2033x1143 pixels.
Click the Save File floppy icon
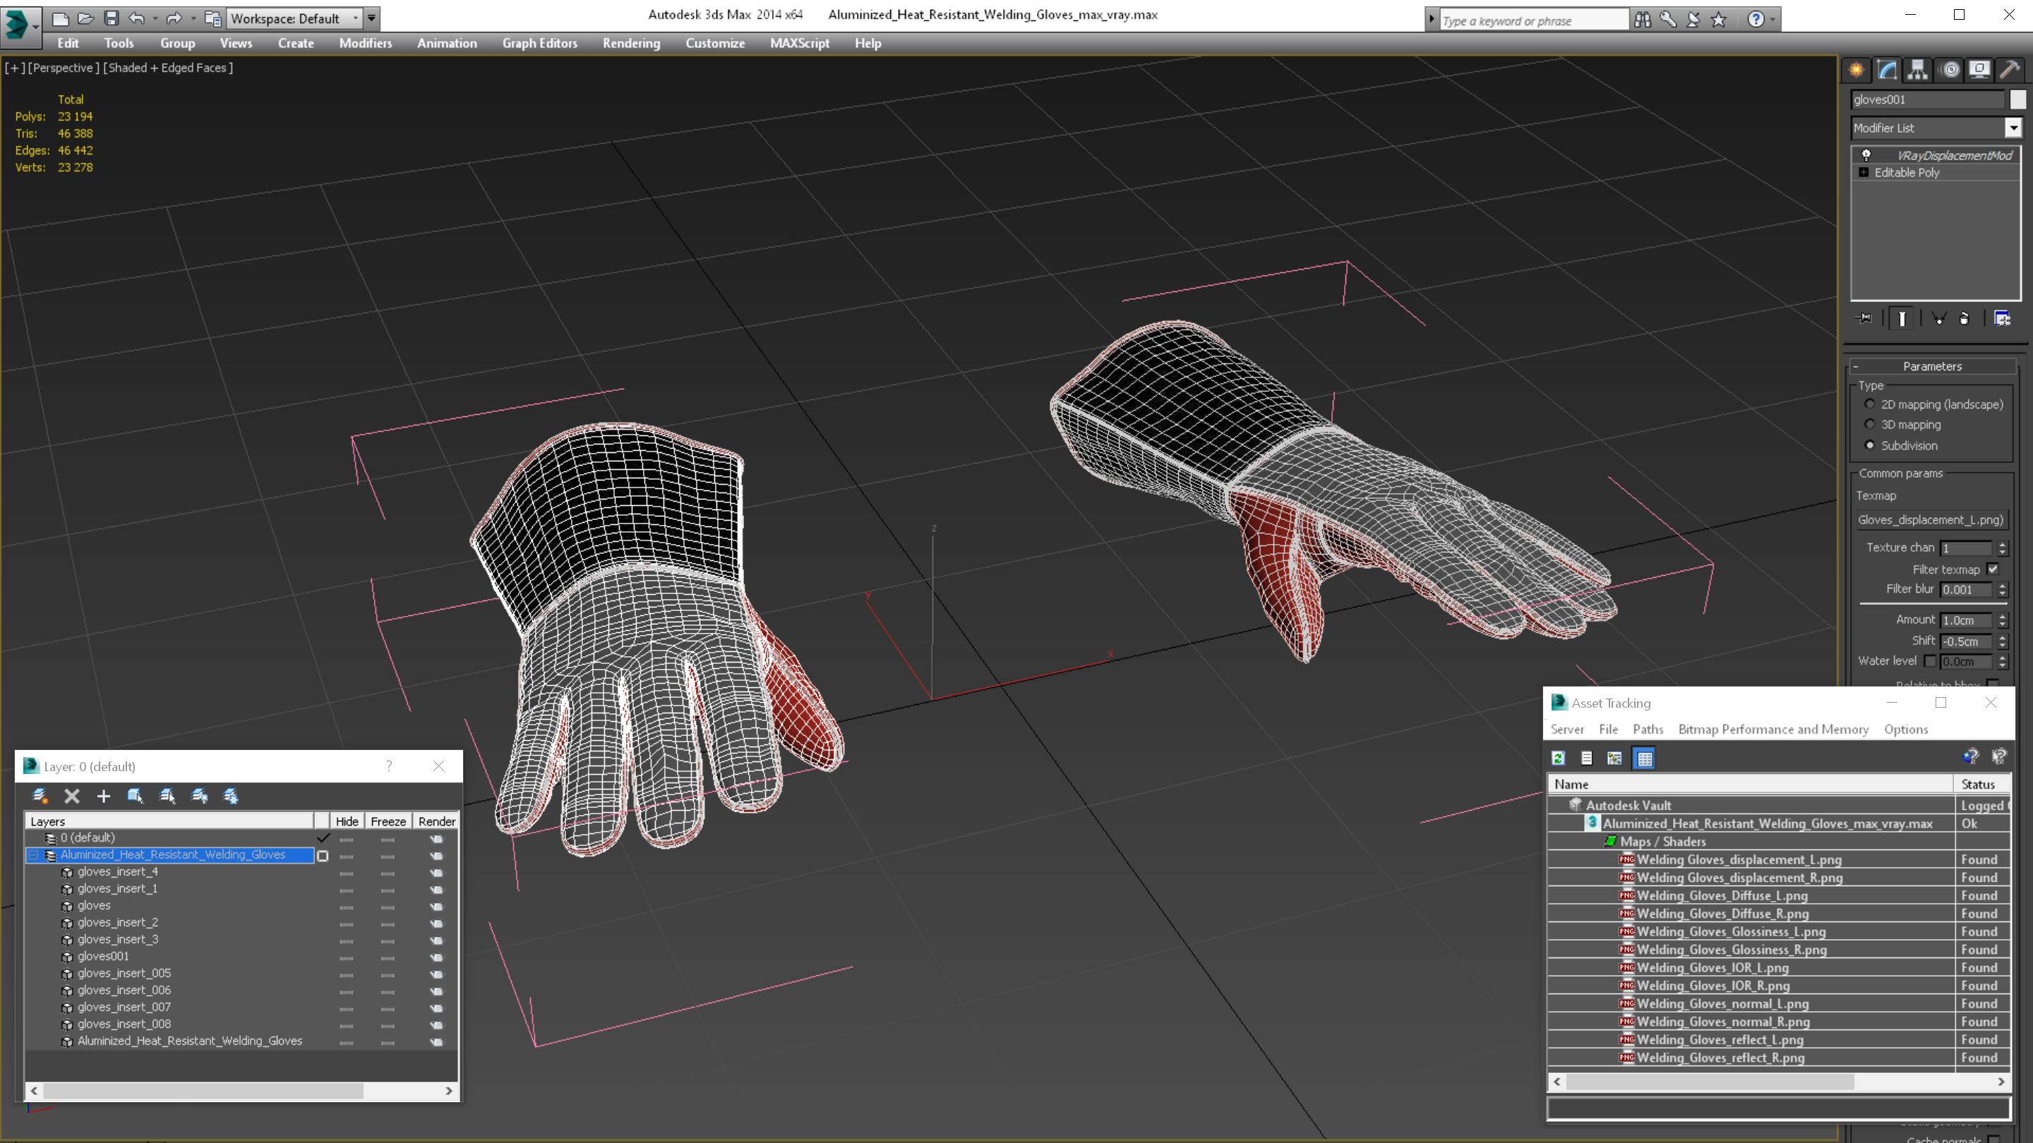pos(112,18)
